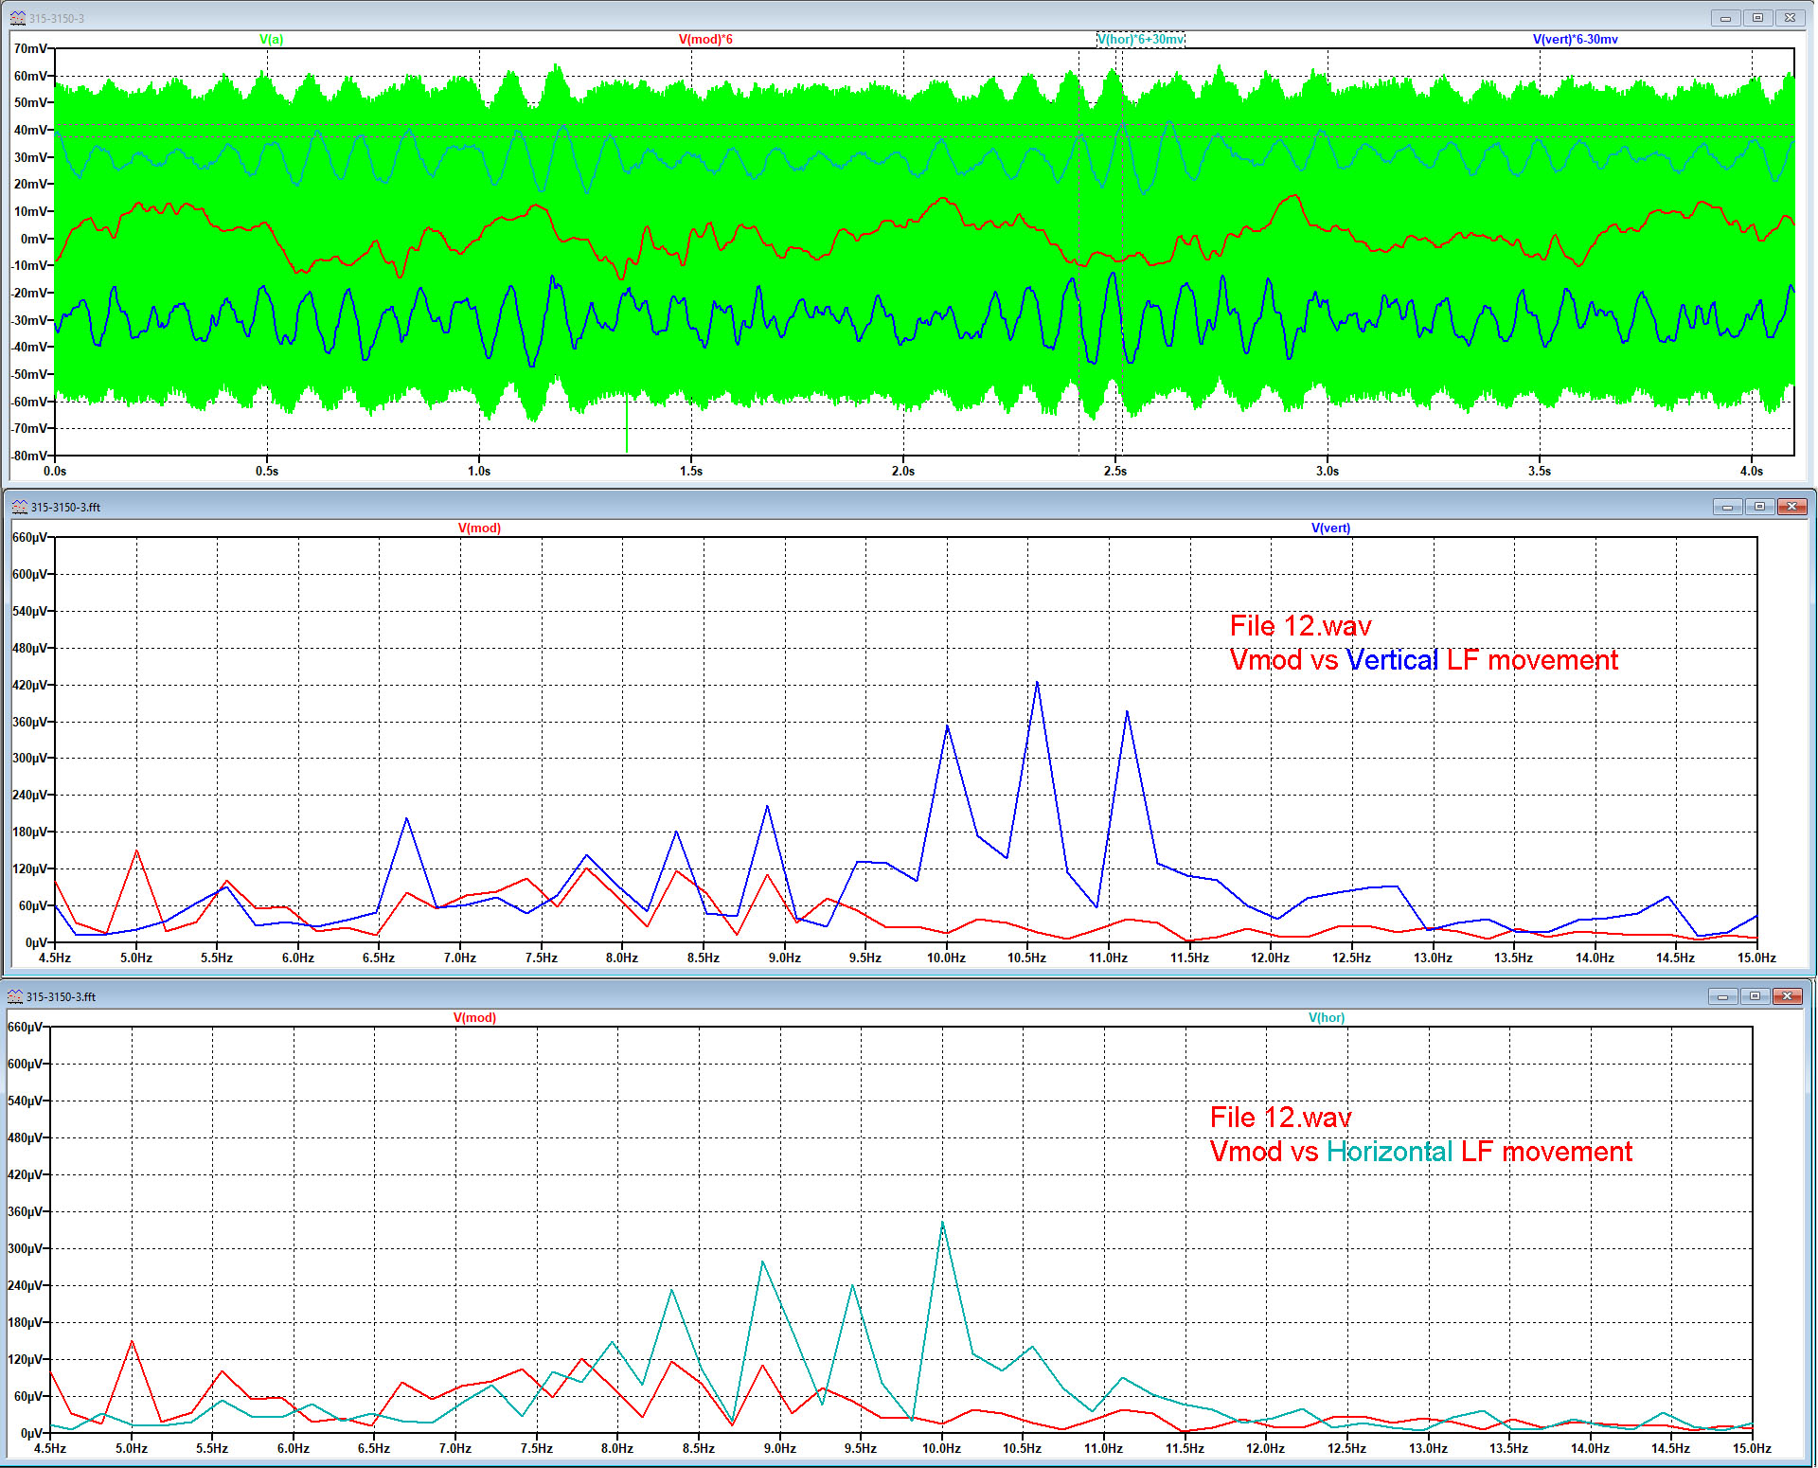Click the 315-3150-3 waveform window icon
The width and height of the screenshot is (1818, 1468).
[18, 18]
